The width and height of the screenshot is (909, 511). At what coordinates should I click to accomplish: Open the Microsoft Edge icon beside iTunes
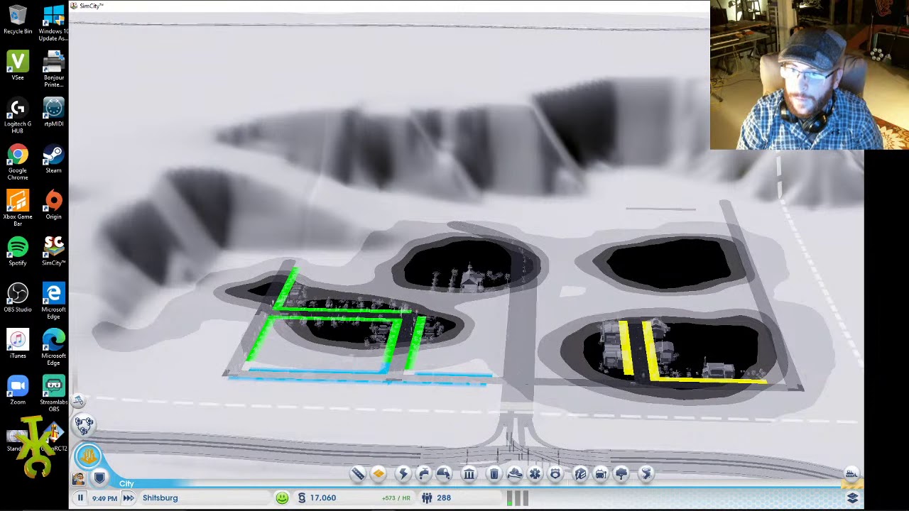(54, 348)
